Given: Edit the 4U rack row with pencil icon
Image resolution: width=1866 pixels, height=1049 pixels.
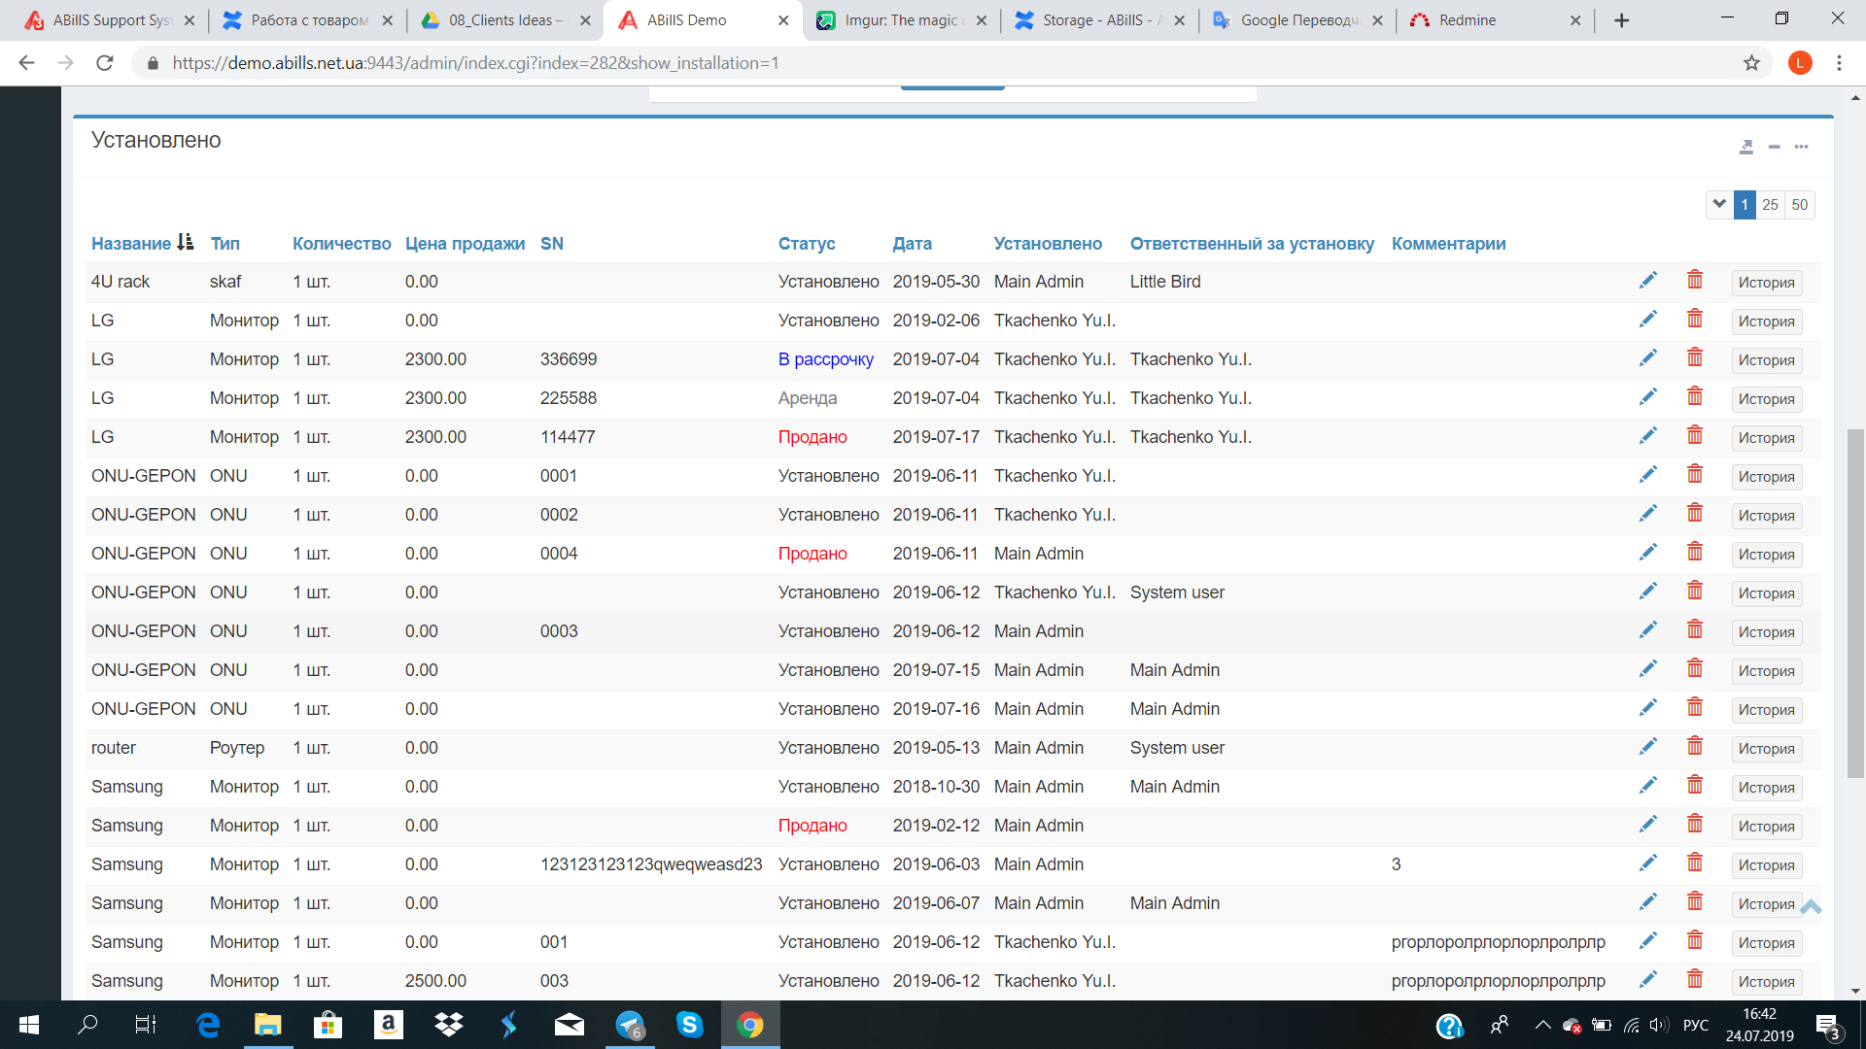Looking at the screenshot, I should tap(1647, 281).
